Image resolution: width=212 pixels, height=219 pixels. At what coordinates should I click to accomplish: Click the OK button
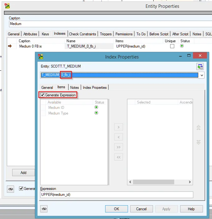point(116,209)
